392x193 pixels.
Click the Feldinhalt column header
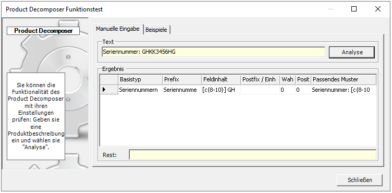[x=220, y=80]
